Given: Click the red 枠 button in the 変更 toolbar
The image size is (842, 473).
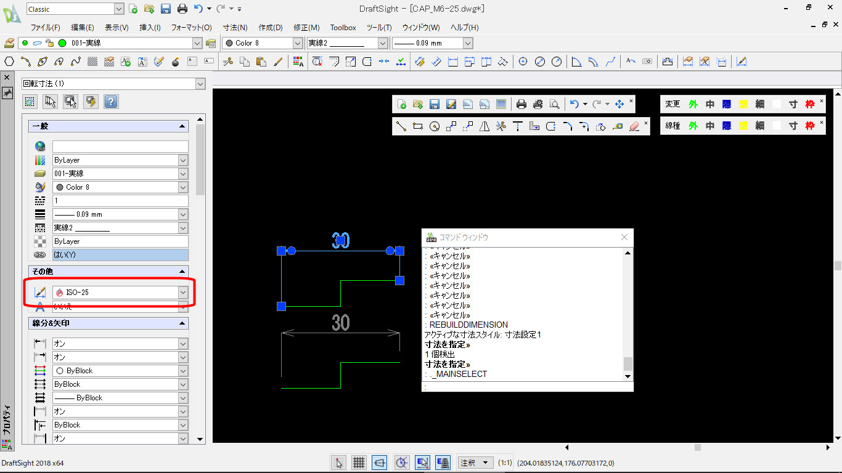Looking at the screenshot, I should tap(810, 105).
